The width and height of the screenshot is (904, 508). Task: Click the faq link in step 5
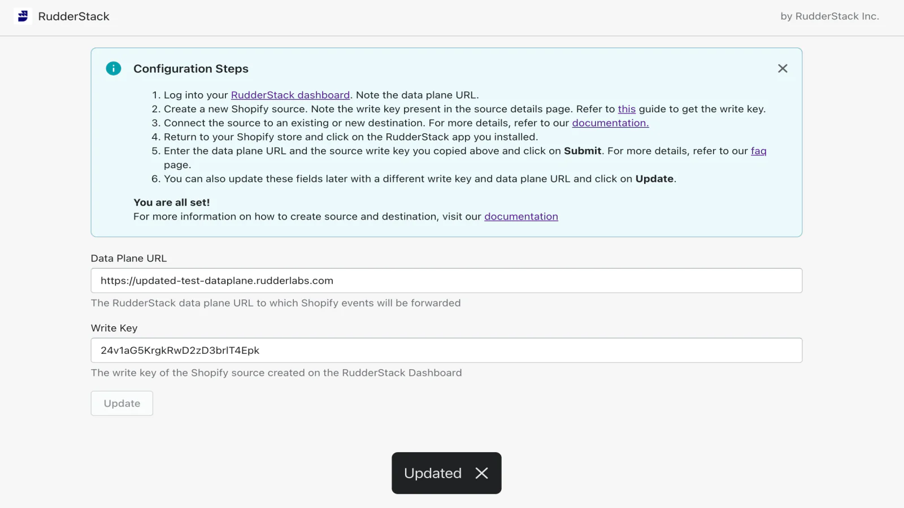click(758, 151)
